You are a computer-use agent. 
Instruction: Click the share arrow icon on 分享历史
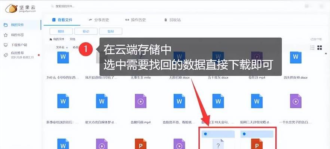[91, 20]
